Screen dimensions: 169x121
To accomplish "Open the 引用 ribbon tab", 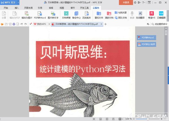I will (x=40, y=8).
